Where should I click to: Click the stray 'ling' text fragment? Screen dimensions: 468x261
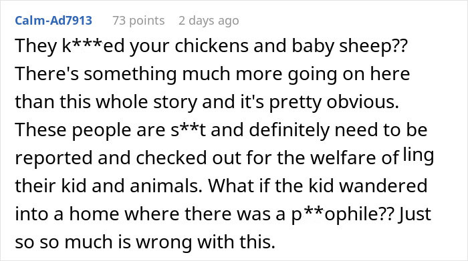click(x=419, y=156)
